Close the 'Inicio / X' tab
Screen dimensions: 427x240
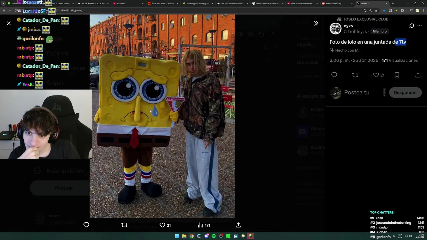(x=387, y=3)
